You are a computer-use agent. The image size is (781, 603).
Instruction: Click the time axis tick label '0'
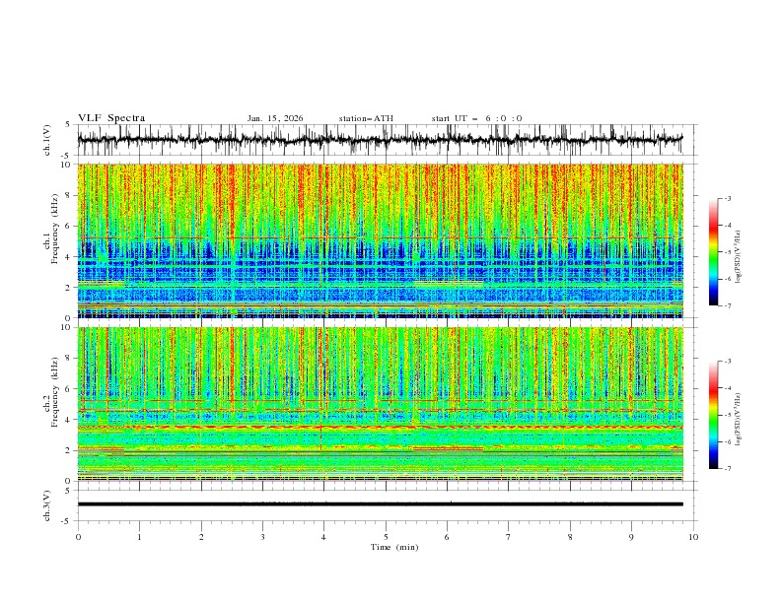(78, 537)
